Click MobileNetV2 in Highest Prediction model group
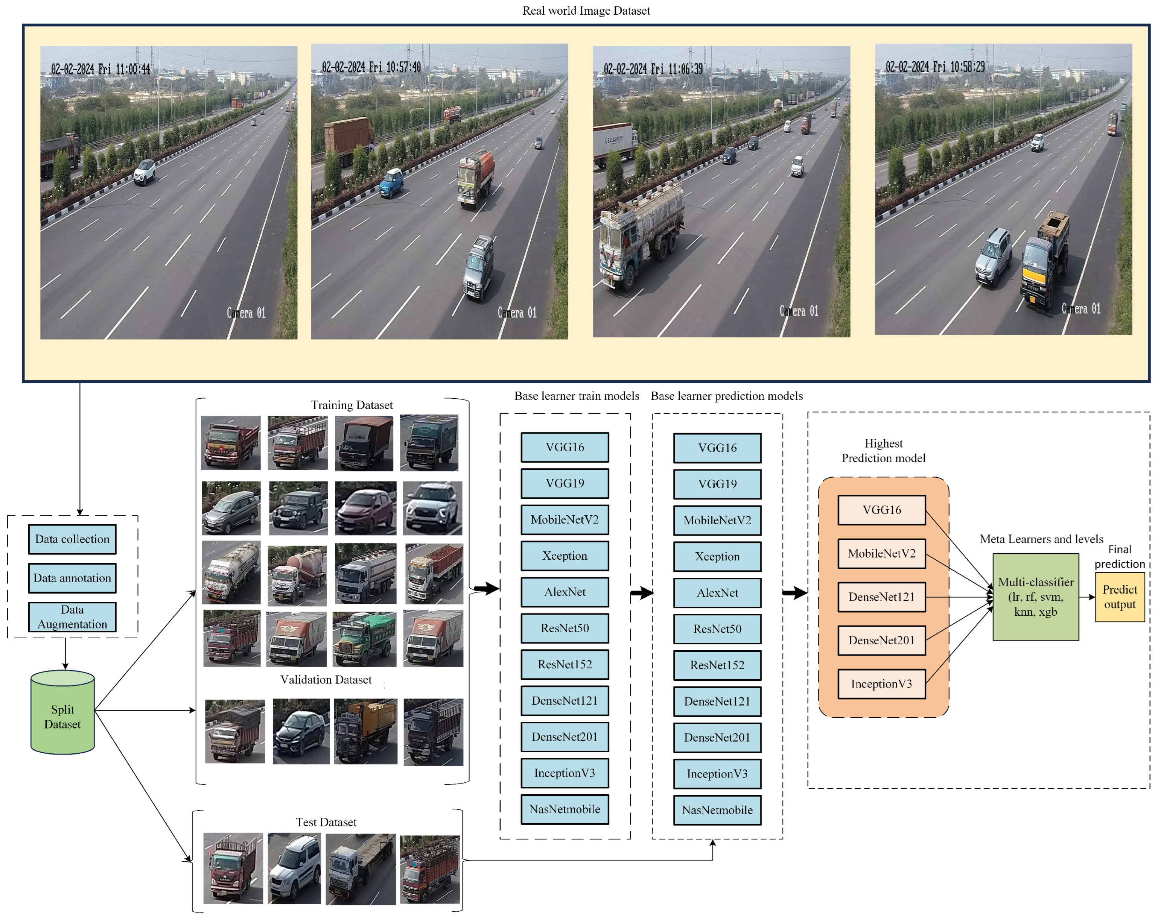Image resolution: width=1155 pixels, height=917 pixels. (881, 554)
